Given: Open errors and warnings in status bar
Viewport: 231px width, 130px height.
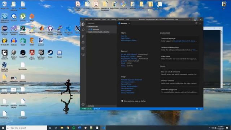Looking at the screenshot, I should [97, 109].
